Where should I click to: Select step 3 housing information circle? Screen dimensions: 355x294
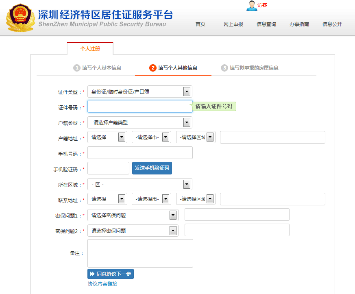(224, 68)
